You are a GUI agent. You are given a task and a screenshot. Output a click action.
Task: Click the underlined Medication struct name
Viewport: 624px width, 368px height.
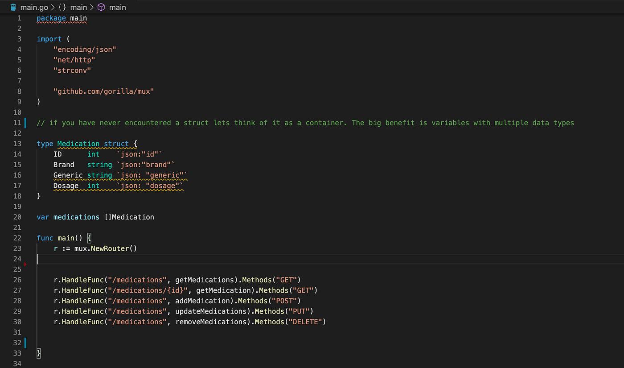point(78,144)
